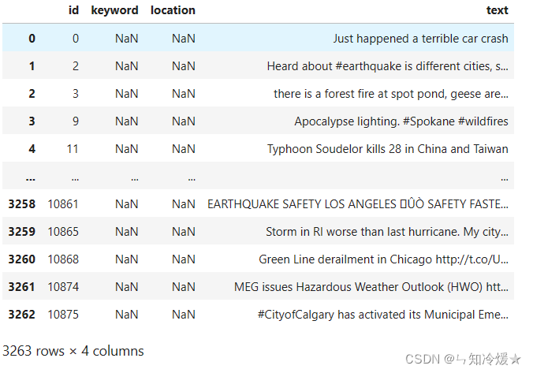
Task: Select the Typhoon Soudelor tweet text
Action: pyautogui.click(x=387, y=149)
